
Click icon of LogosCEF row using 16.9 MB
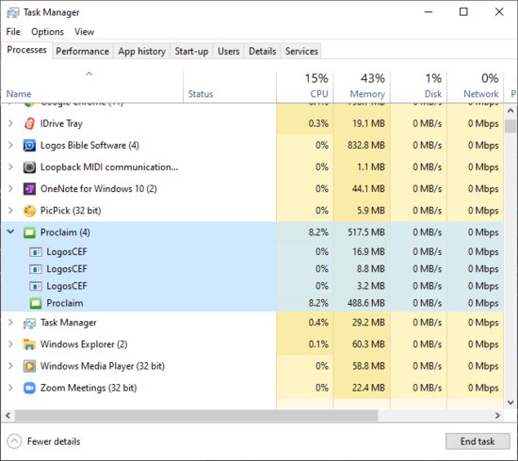pos(36,252)
